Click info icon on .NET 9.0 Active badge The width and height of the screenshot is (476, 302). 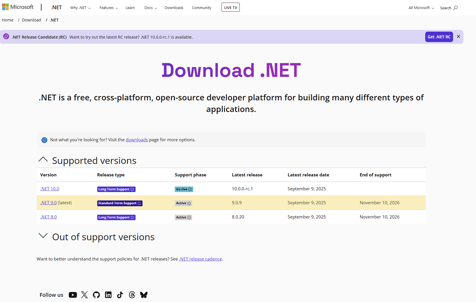(189, 203)
